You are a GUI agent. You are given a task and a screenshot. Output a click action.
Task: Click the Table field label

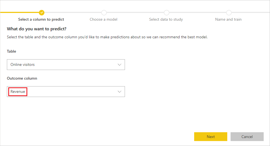pyautogui.click(x=12, y=51)
